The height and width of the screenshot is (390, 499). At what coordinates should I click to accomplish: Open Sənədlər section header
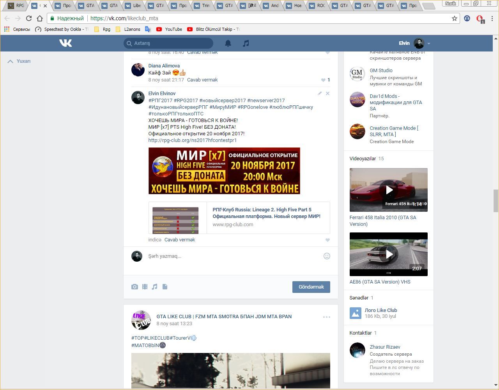pos(359,298)
